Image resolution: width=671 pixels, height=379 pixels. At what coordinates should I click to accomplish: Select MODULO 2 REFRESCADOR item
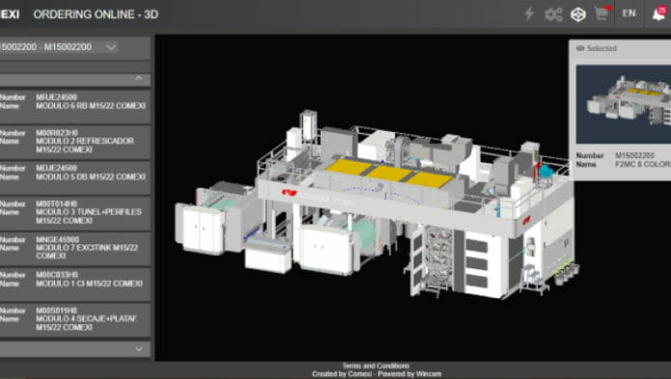75,141
